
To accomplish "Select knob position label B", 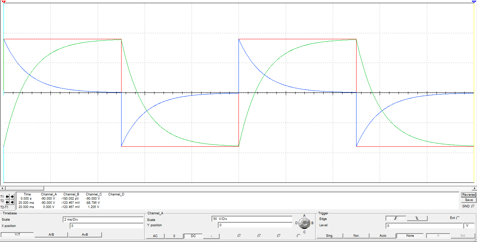I will click(312, 223).
